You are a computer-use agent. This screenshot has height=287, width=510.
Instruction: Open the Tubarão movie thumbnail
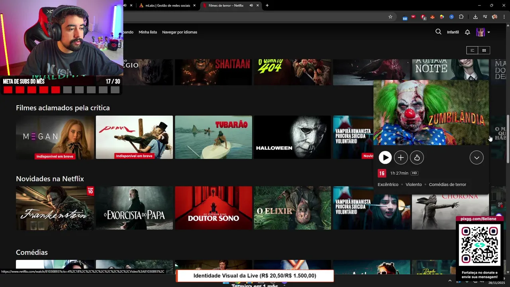pyautogui.click(x=214, y=137)
